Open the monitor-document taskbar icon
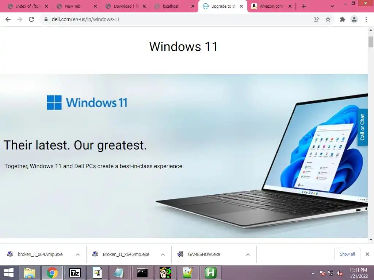Image resolution: width=374 pixels, height=280 pixels. 97,273
